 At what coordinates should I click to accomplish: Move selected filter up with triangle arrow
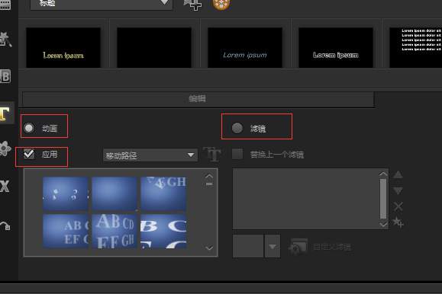coord(398,174)
